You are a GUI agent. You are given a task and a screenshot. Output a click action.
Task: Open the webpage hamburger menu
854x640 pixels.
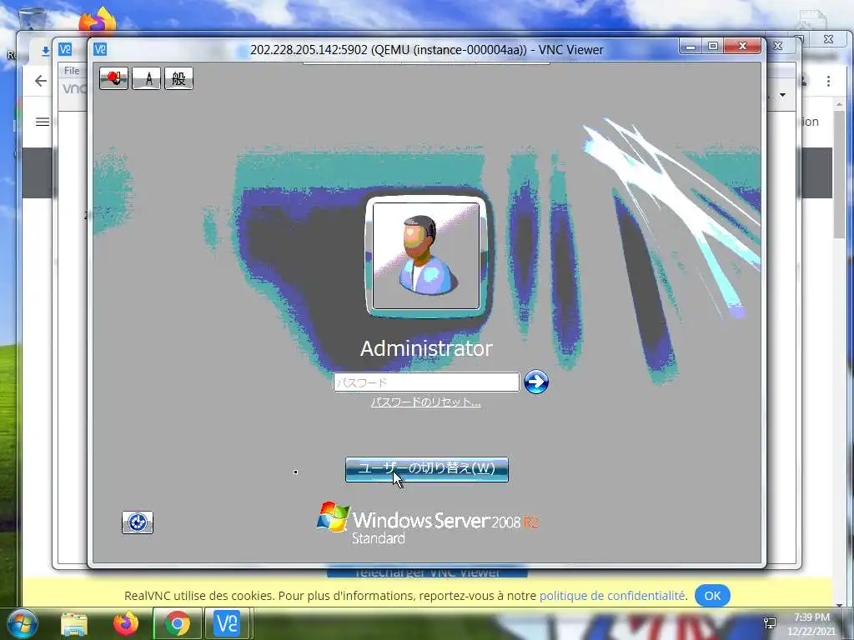coord(43,122)
